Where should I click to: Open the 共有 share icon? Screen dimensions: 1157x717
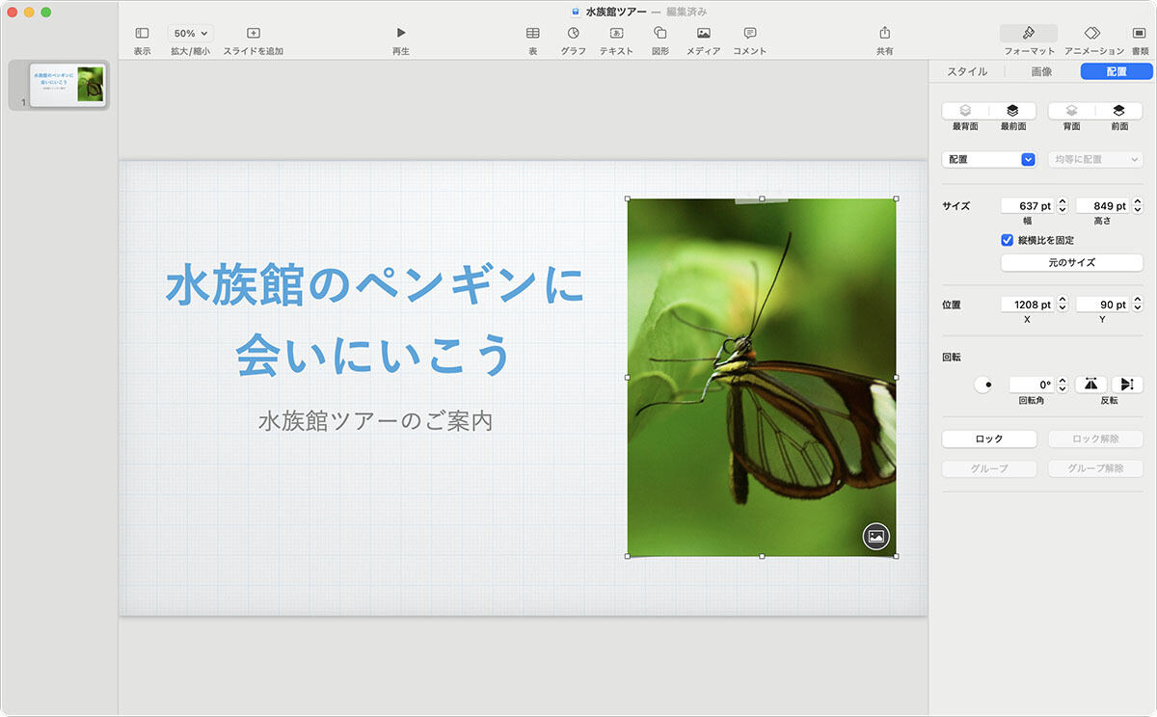pyautogui.click(x=884, y=33)
